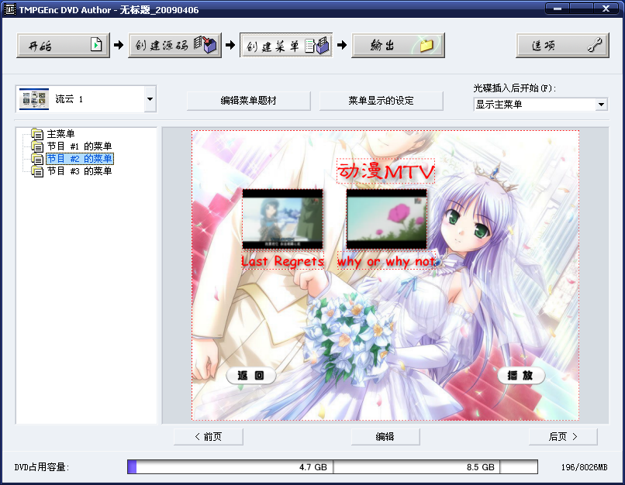Select the why or why not caption
625x485 pixels.
click(387, 261)
